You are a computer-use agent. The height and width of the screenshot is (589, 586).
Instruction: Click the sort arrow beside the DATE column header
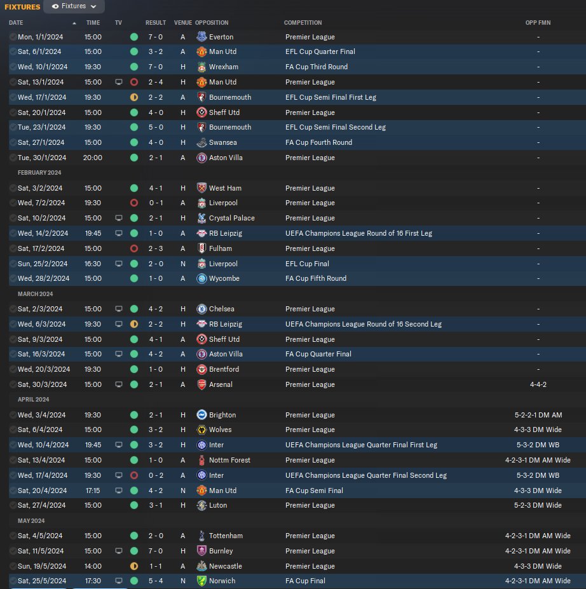coord(74,24)
